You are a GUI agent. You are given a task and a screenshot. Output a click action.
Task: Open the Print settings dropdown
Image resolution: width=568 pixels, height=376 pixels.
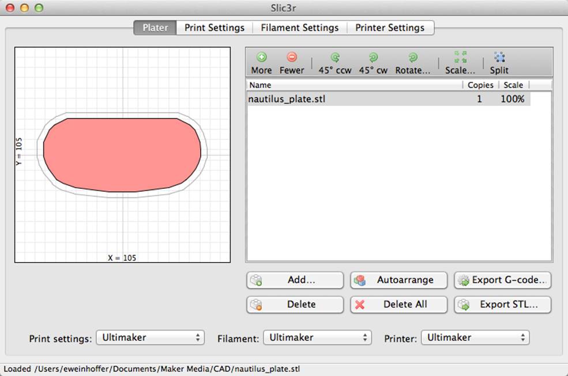pyautogui.click(x=151, y=337)
